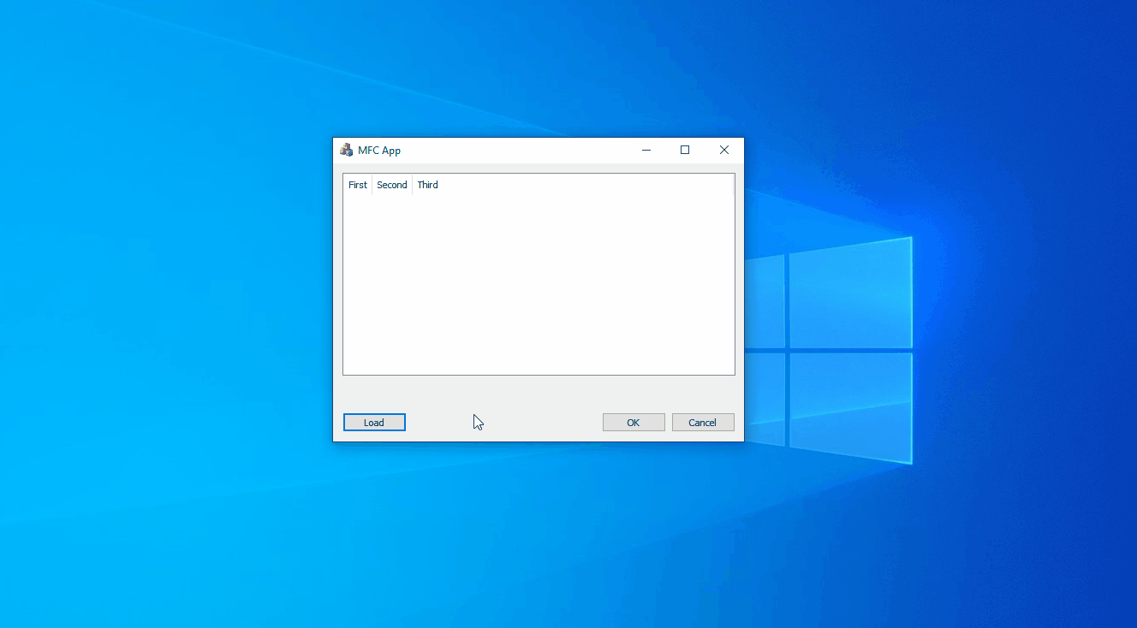Cancel out of the MFC App dialog
1137x628 pixels.
tap(702, 422)
